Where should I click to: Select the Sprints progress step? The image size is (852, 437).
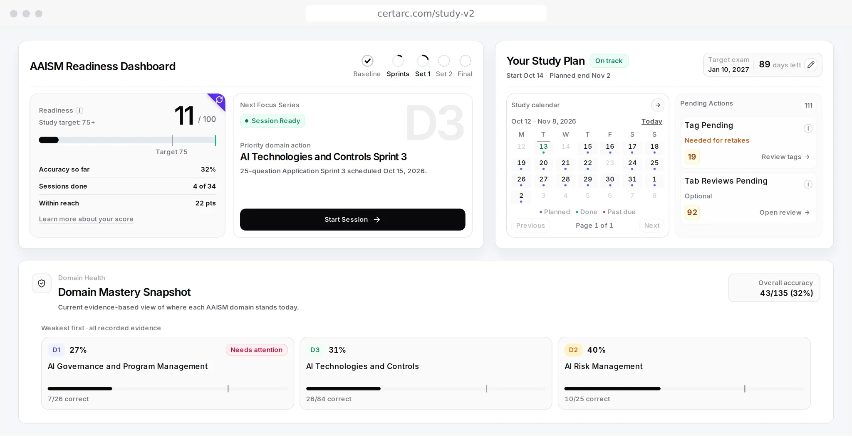(398, 66)
